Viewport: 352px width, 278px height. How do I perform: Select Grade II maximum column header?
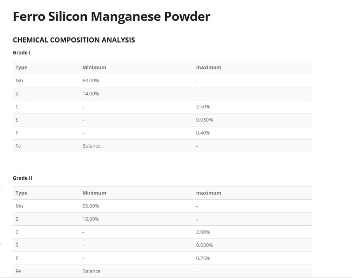click(x=209, y=193)
